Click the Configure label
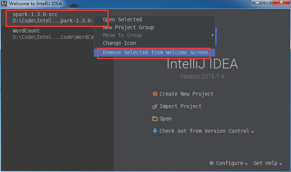291x172 pixels. pyautogui.click(x=230, y=163)
